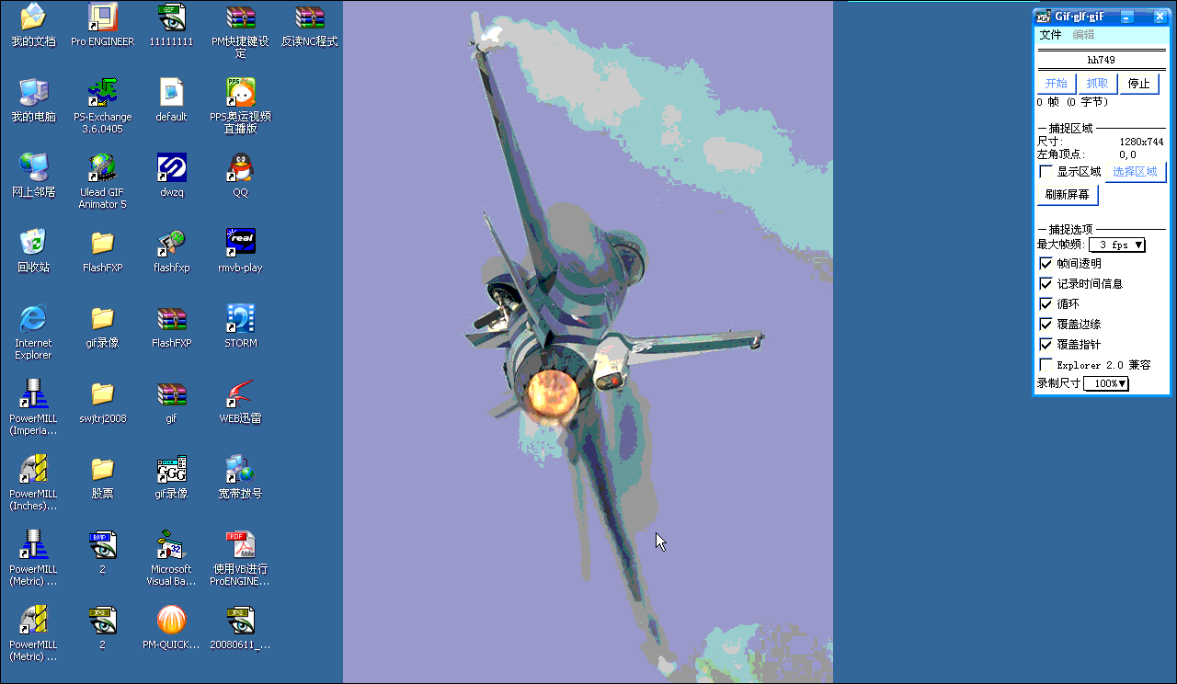Open 录制尺寸 100% dropdown
This screenshot has width=1177, height=684.
click(x=1106, y=383)
